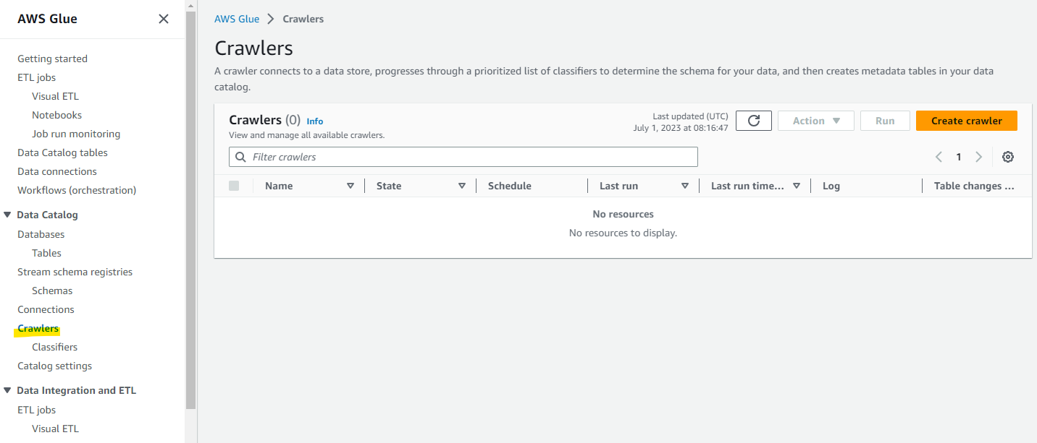Click the refresh crawlers icon button
This screenshot has height=443, width=1037.
pyautogui.click(x=753, y=121)
